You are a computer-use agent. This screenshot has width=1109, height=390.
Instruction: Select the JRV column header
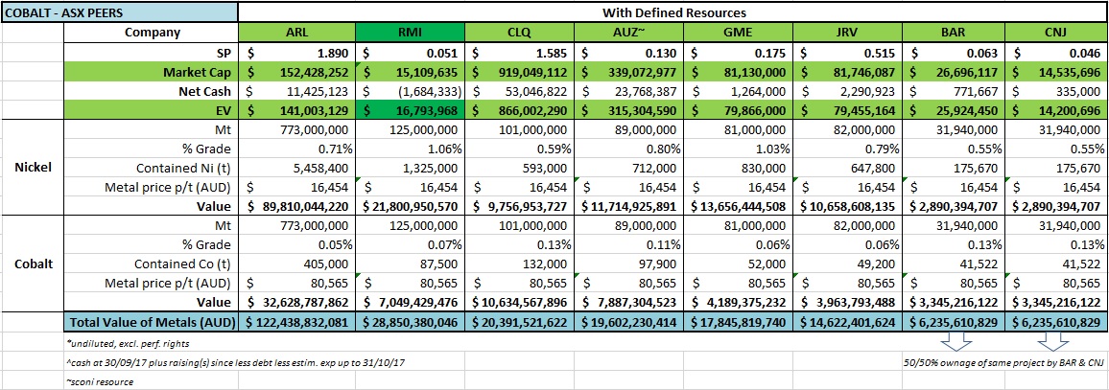click(x=847, y=33)
